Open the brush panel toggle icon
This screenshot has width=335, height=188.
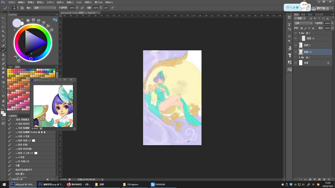(22, 8)
